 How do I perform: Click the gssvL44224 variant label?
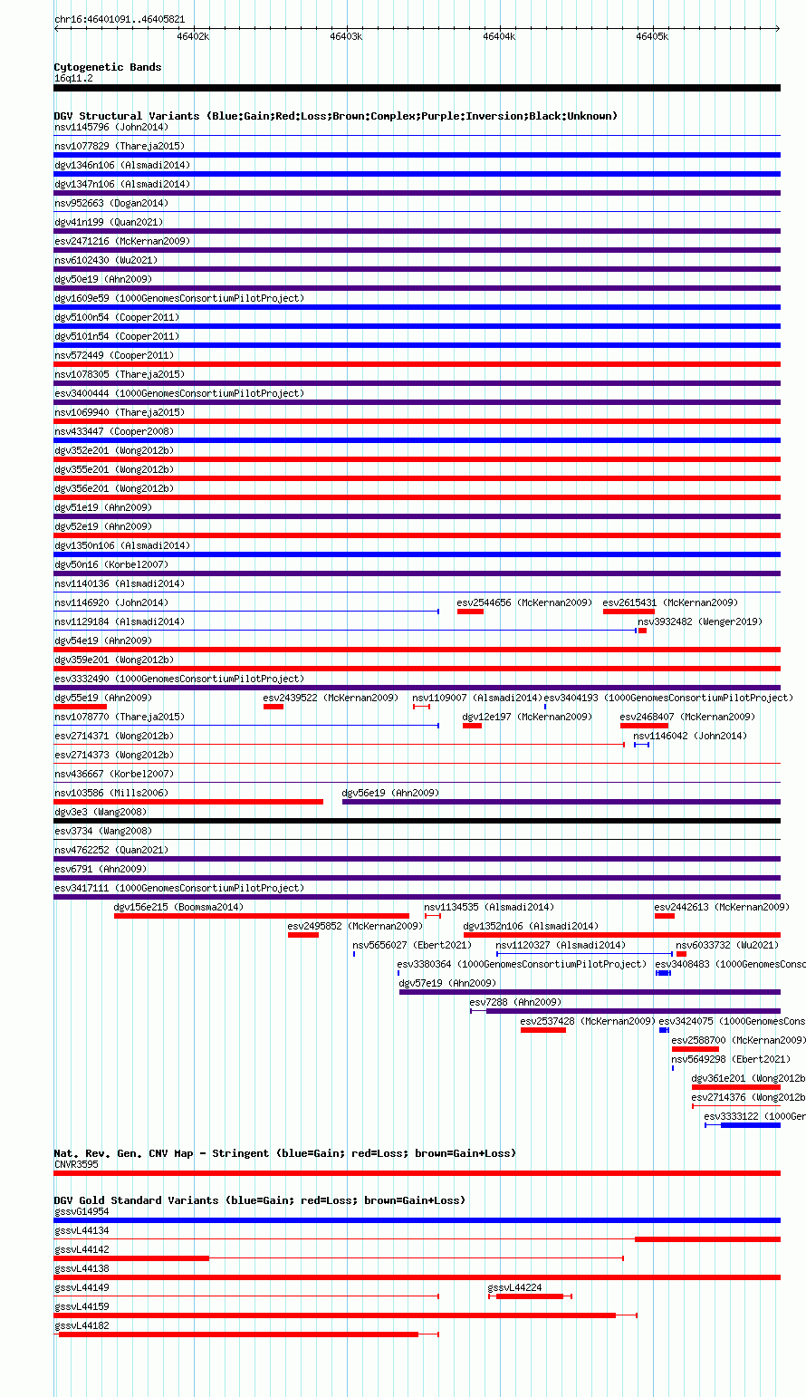coord(515,1287)
